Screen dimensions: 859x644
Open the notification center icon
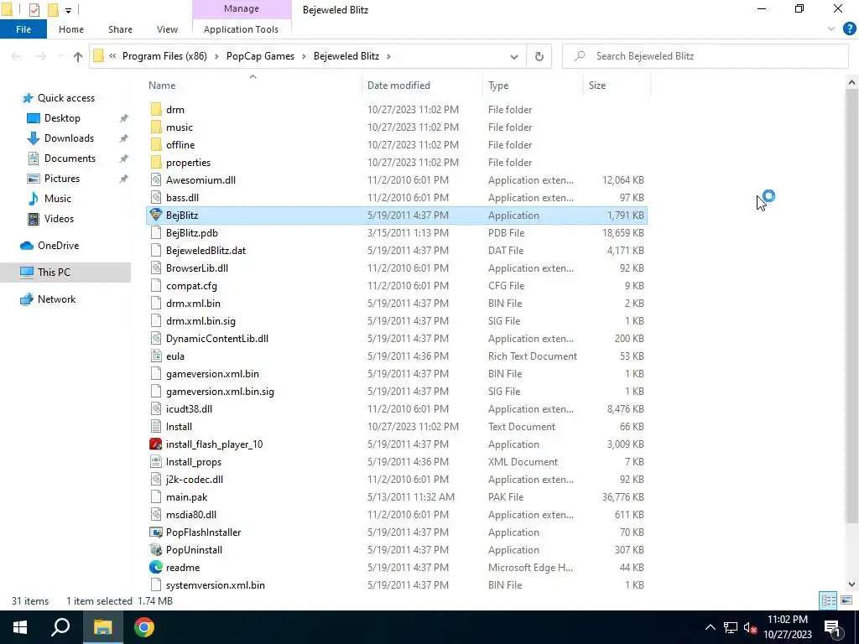833,627
